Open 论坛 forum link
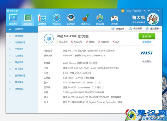Viewport: 167px width, 121px height. (129, 11)
